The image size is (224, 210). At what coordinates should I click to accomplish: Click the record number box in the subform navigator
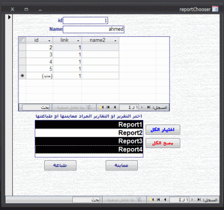129,107
